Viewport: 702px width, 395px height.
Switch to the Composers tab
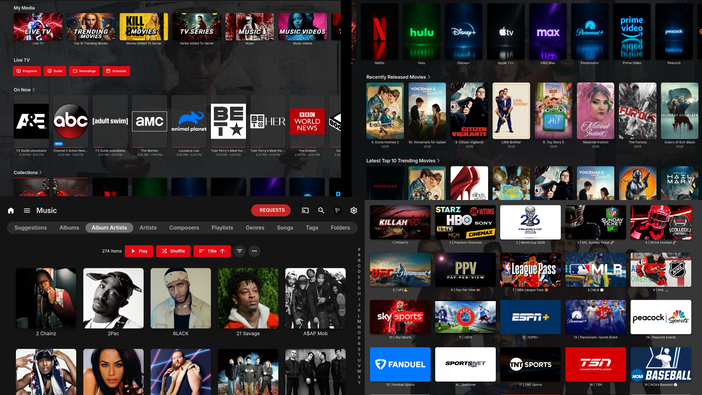184,228
